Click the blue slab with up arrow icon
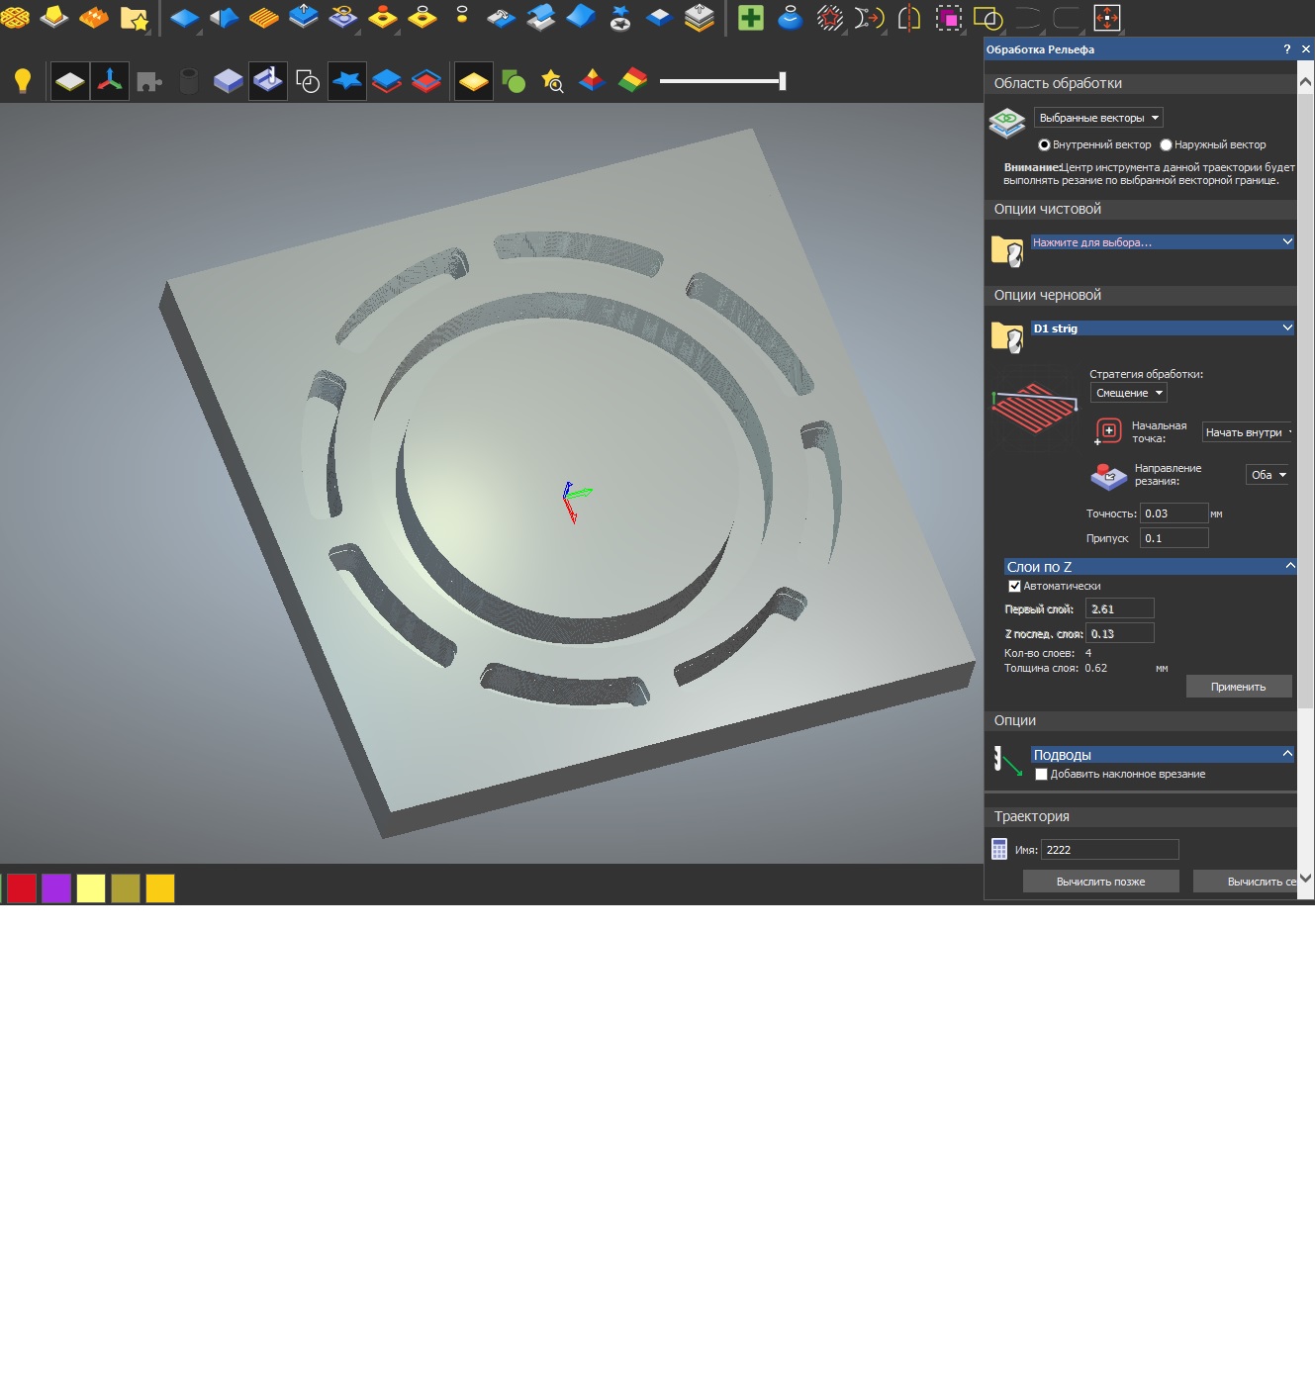The image size is (1315, 1397). tap(304, 18)
